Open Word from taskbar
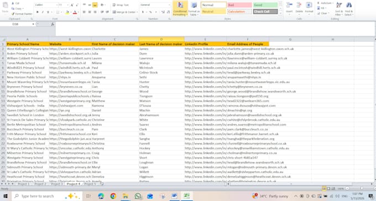 pyautogui.click(x=174, y=196)
